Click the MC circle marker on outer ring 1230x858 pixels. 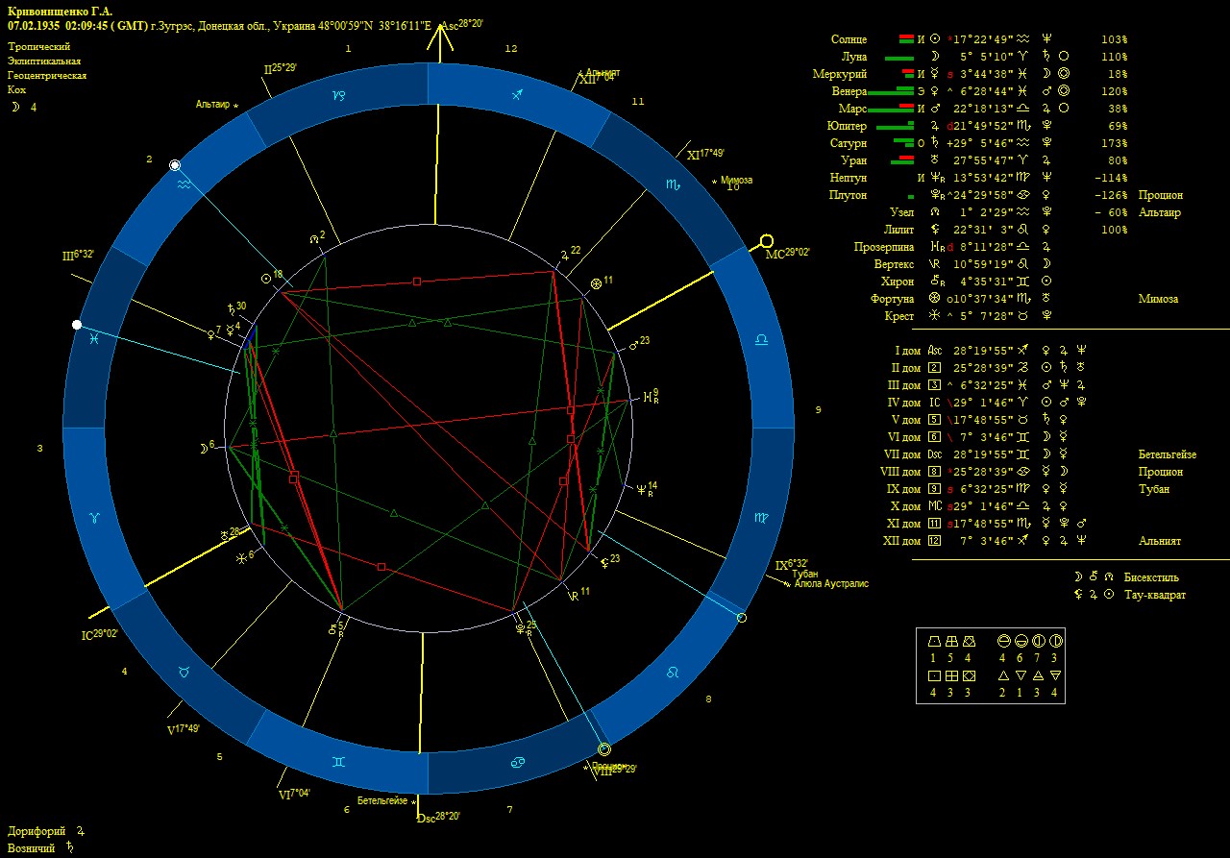(767, 240)
